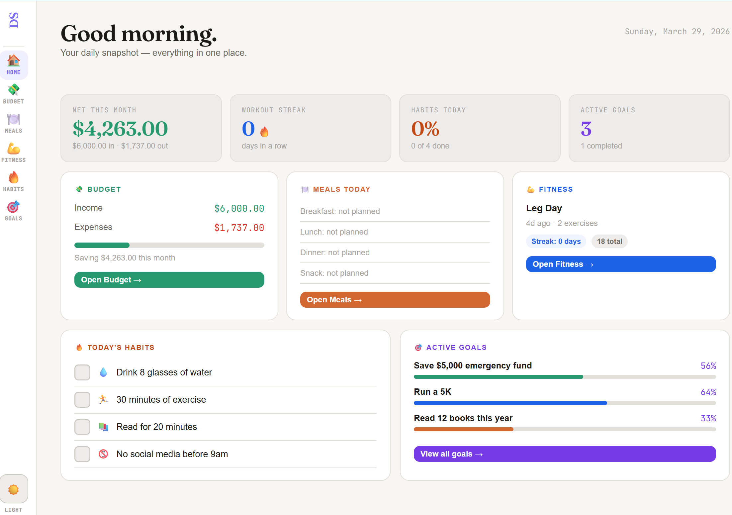The image size is (732, 515).
Task: View all goals
Action: point(565,454)
